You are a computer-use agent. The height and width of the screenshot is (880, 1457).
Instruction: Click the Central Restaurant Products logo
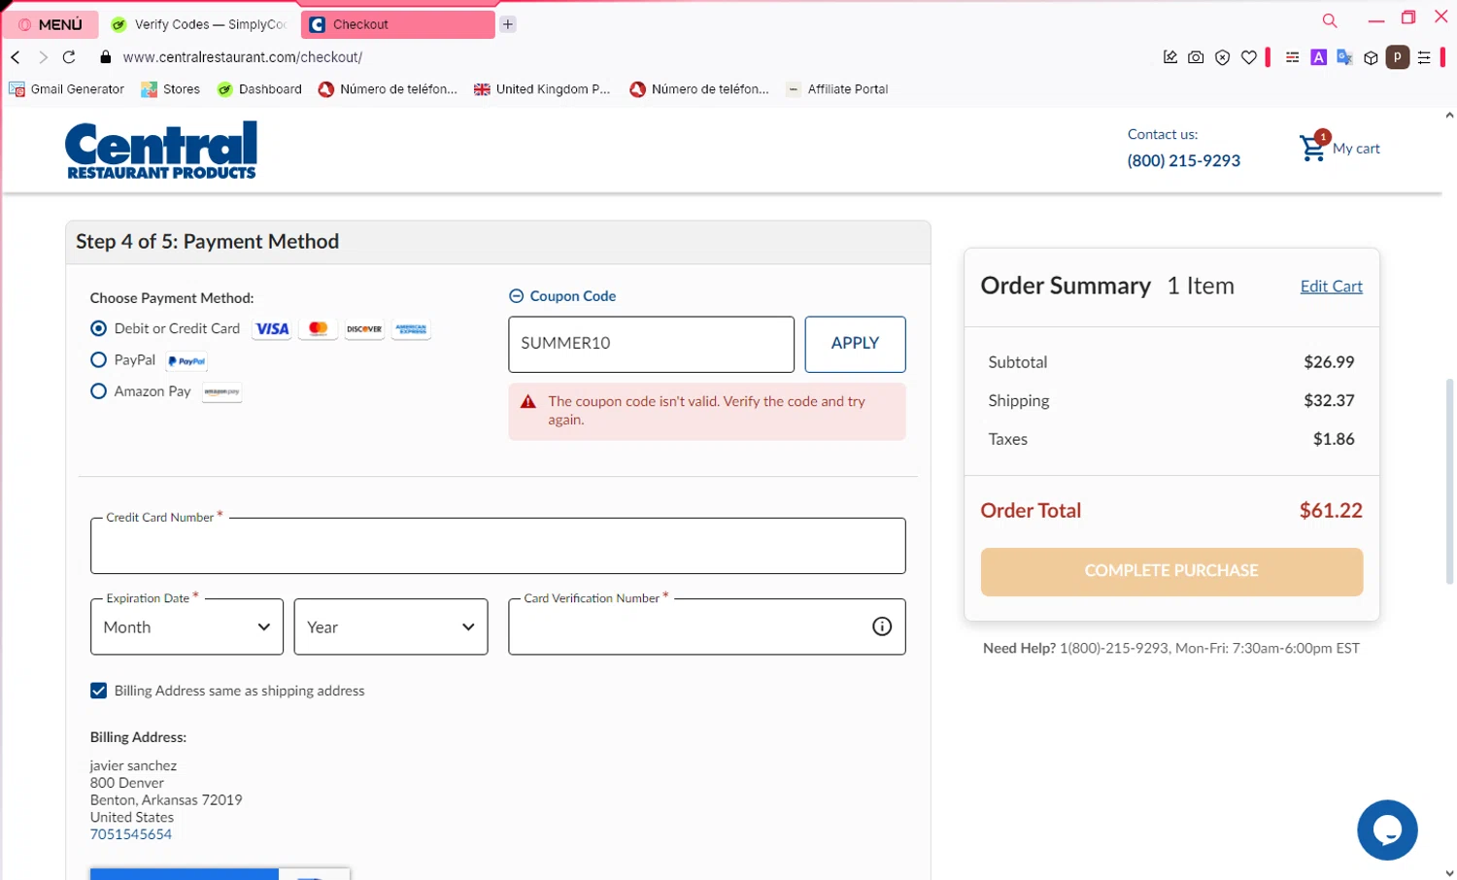[161, 151]
